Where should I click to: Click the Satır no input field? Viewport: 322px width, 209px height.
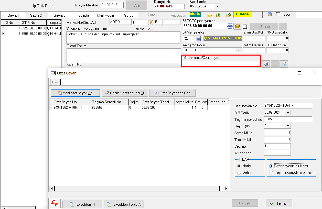pos(277,146)
